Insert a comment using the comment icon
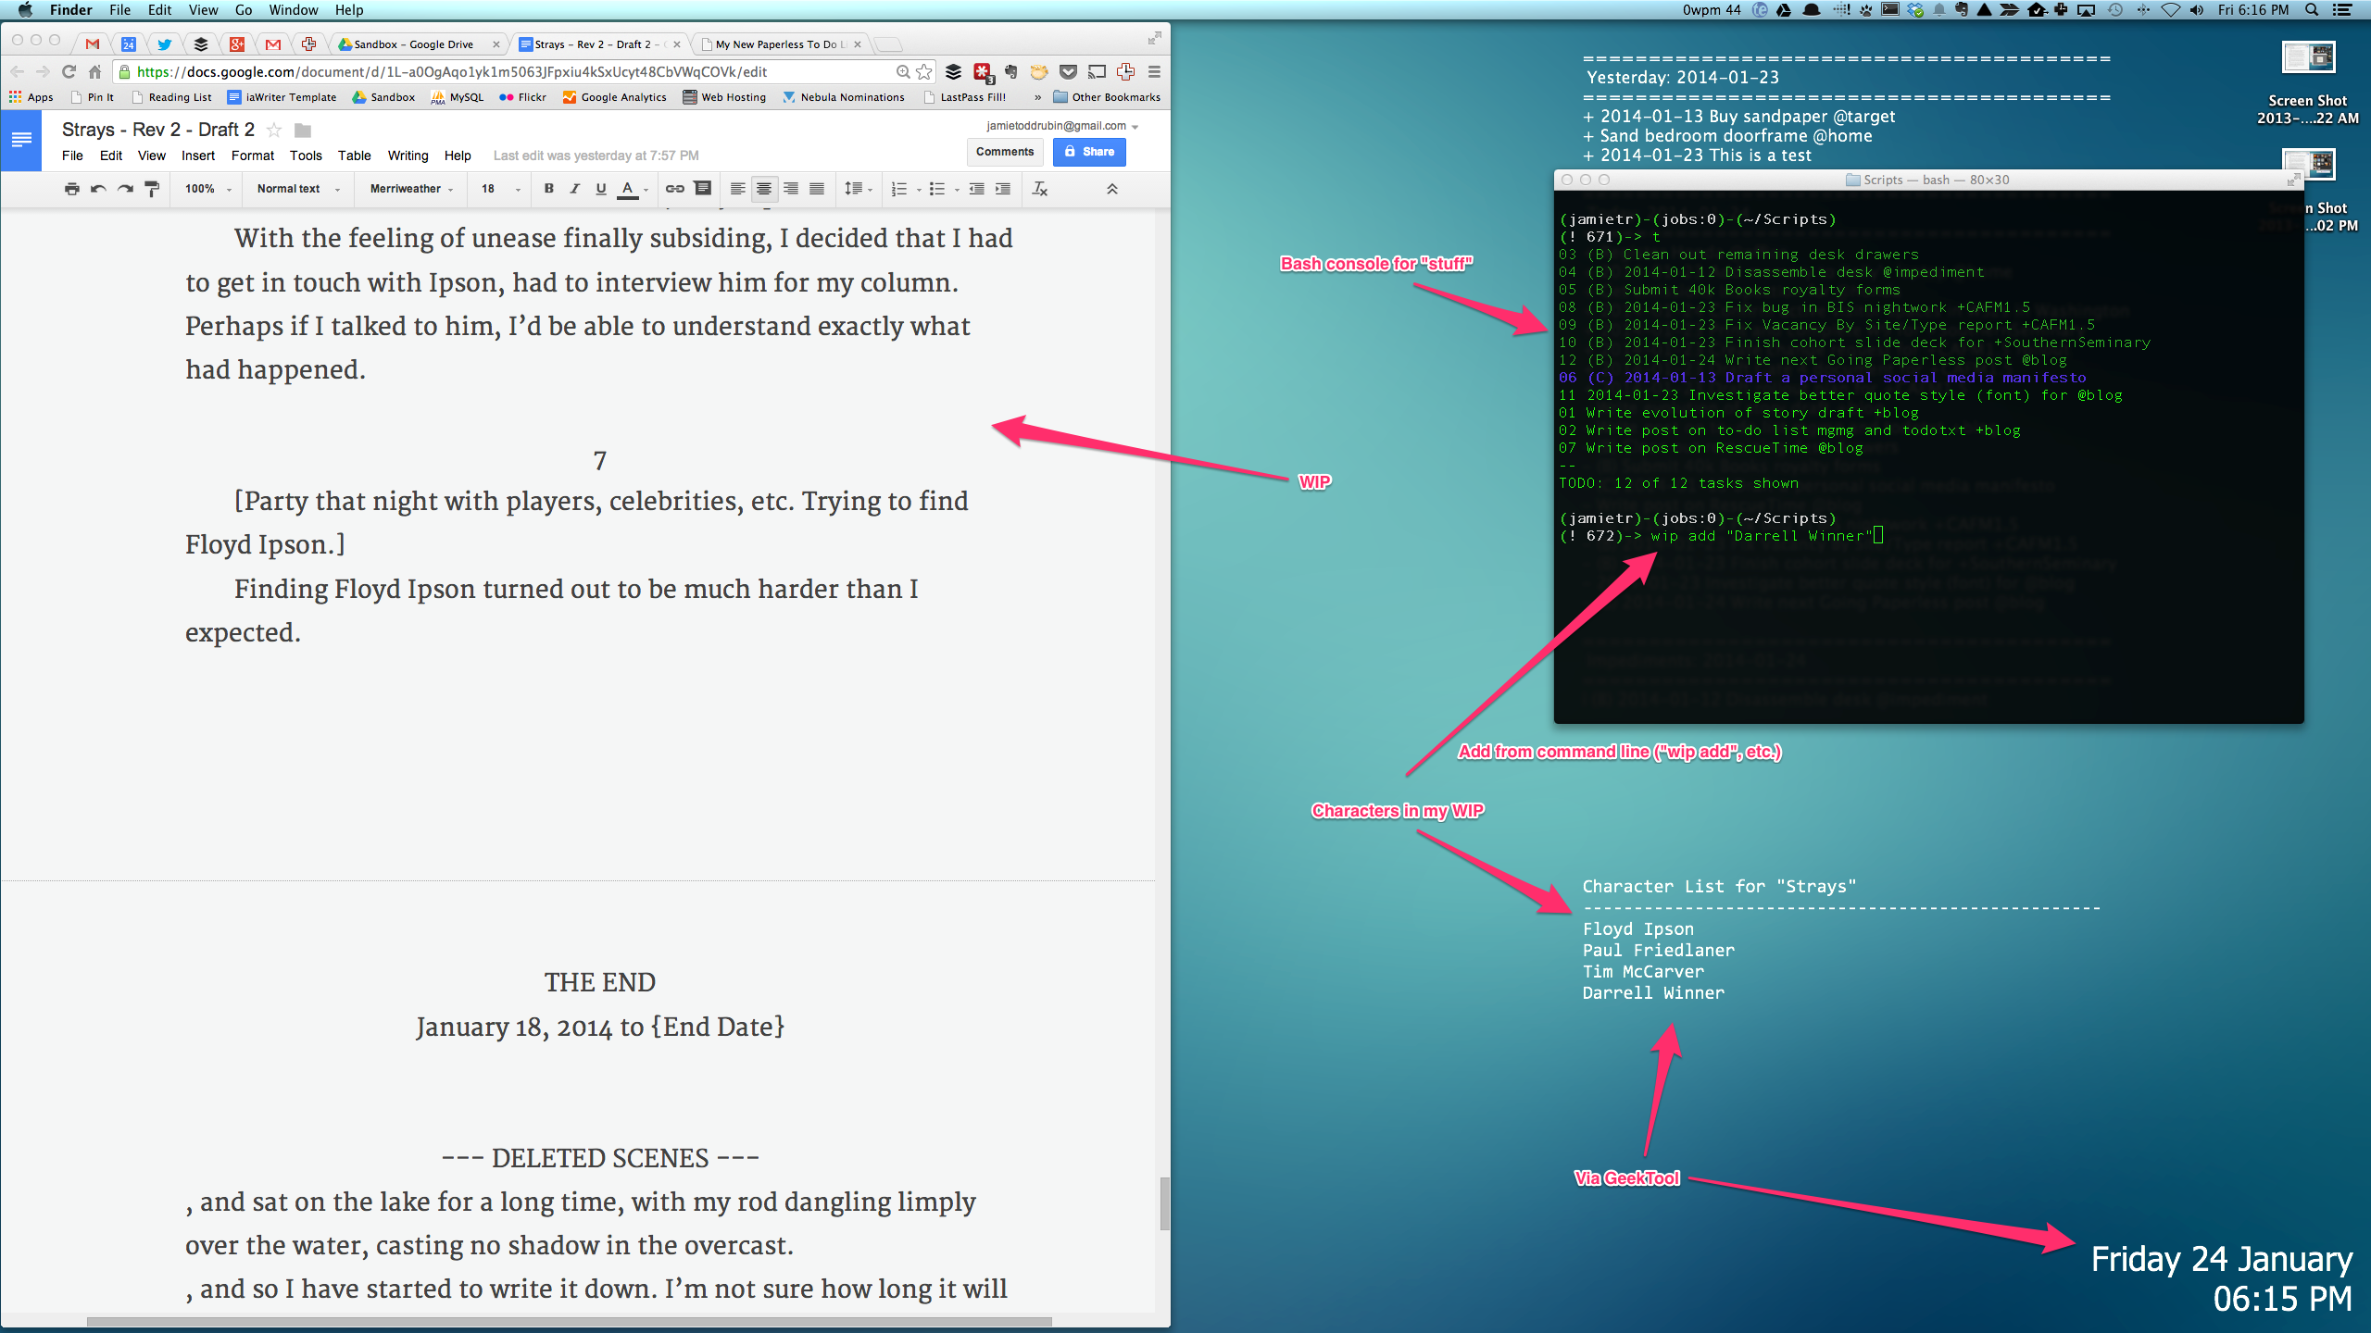The width and height of the screenshot is (2371, 1333). [x=702, y=189]
